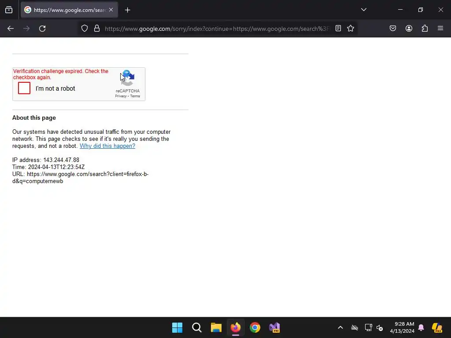View site information via padlock icon
Screen dimensions: 451x338
pos(97,29)
